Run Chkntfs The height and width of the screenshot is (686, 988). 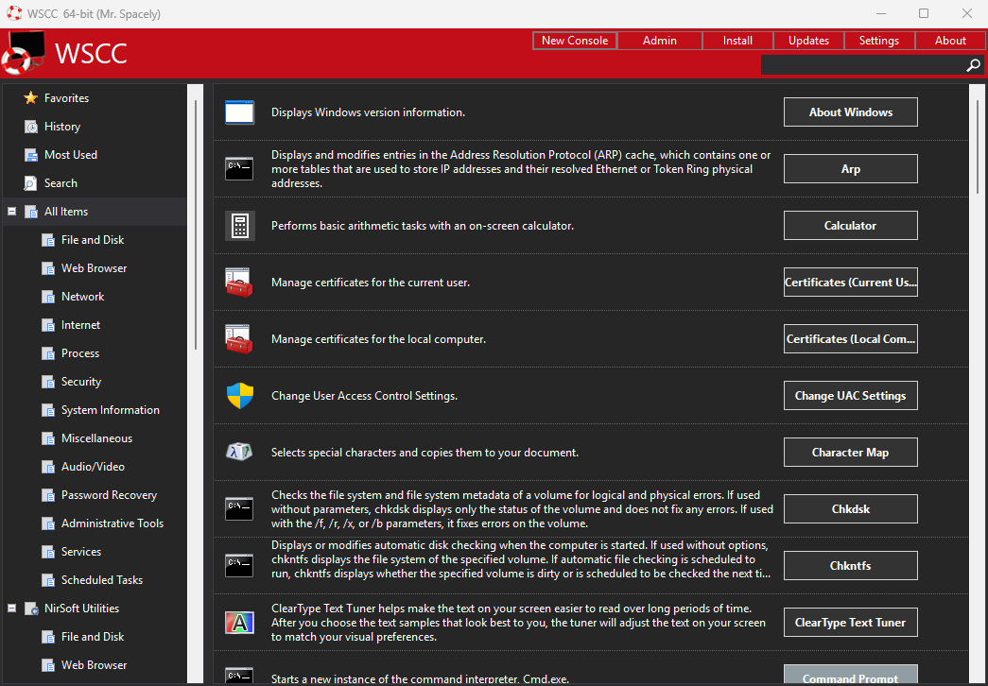click(x=851, y=566)
